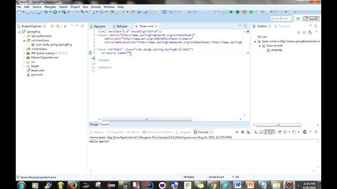Open the New file dropdown arrow
This screenshot has height=189, width=337.
[x=23, y=12]
